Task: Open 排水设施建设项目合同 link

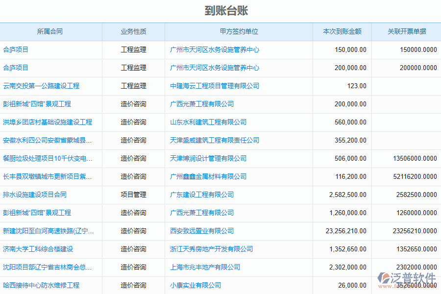Action: click(35, 195)
